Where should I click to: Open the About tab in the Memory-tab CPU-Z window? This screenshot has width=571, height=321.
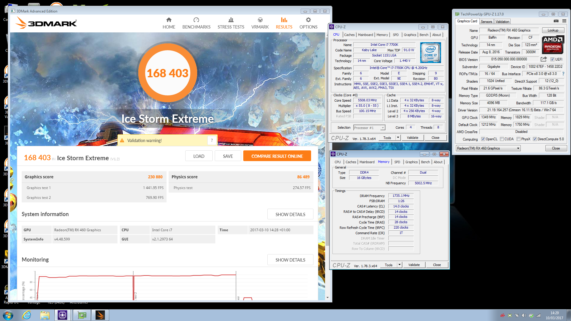click(438, 162)
